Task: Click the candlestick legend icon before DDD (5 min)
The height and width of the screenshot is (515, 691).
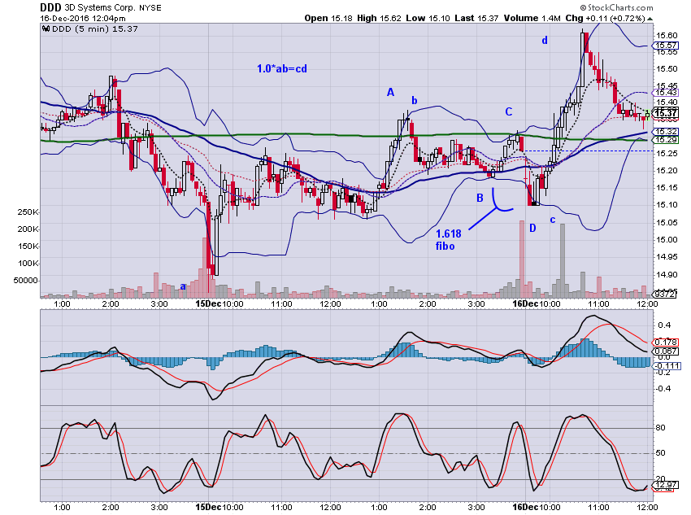Action: pyautogui.click(x=46, y=28)
